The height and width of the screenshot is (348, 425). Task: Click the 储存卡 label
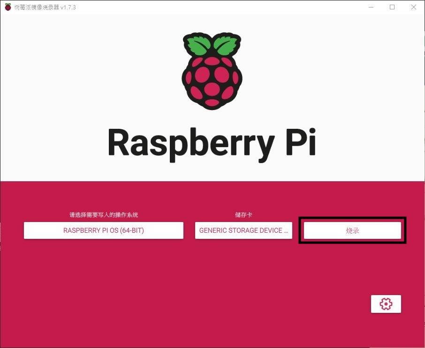coord(243,215)
